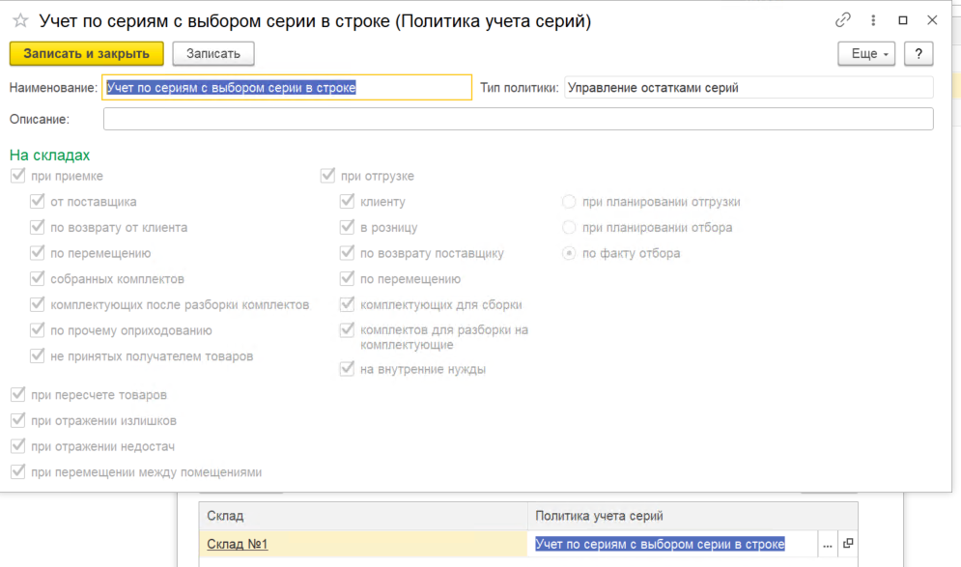The height and width of the screenshot is (567, 961).
Task: Add this form to favorites star
Action: tap(19, 20)
